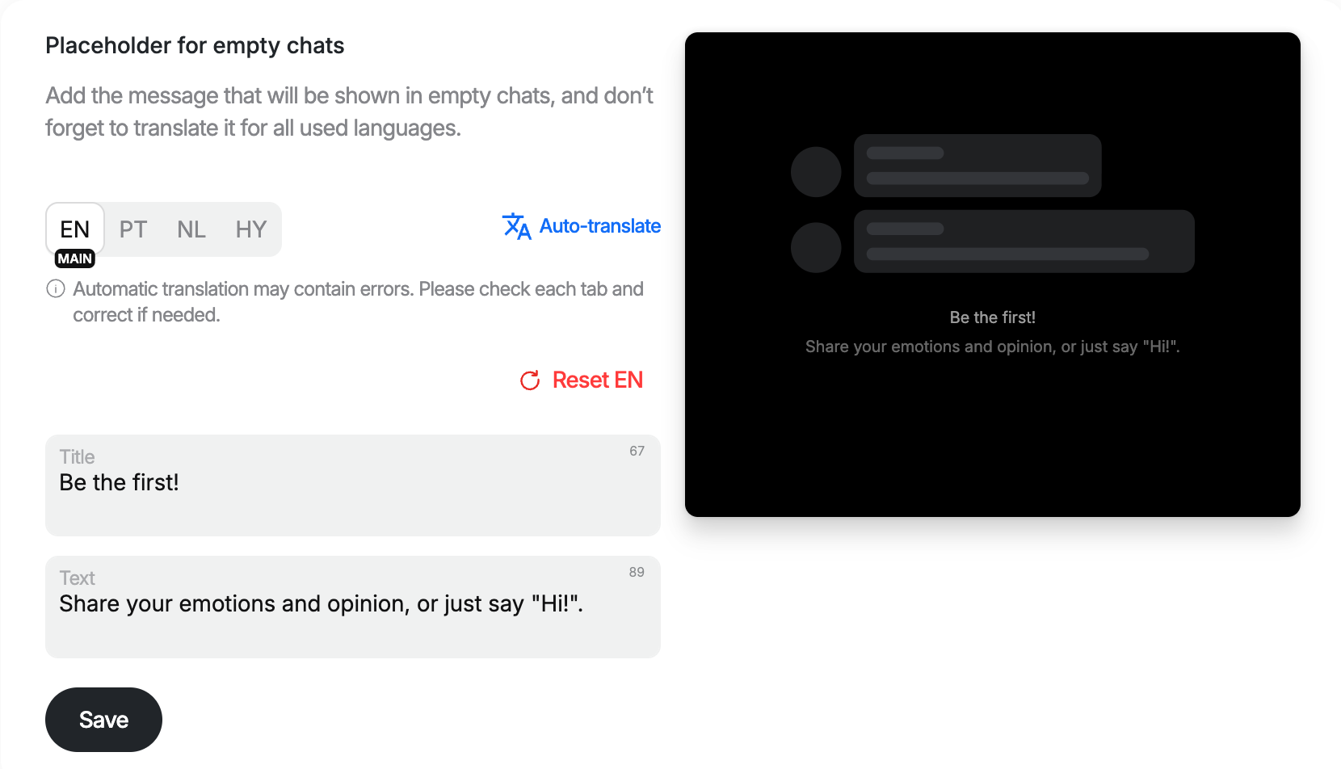Image resolution: width=1341 pixels, height=769 pixels.
Task: Click the second chat bubble in the preview
Action: (x=1024, y=242)
